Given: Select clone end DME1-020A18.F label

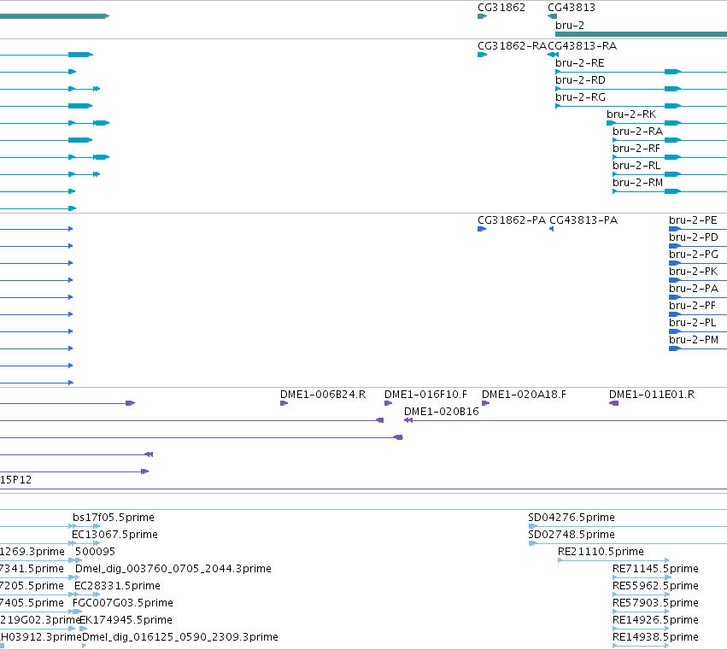Looking at the screenshot, I should 524,395.
